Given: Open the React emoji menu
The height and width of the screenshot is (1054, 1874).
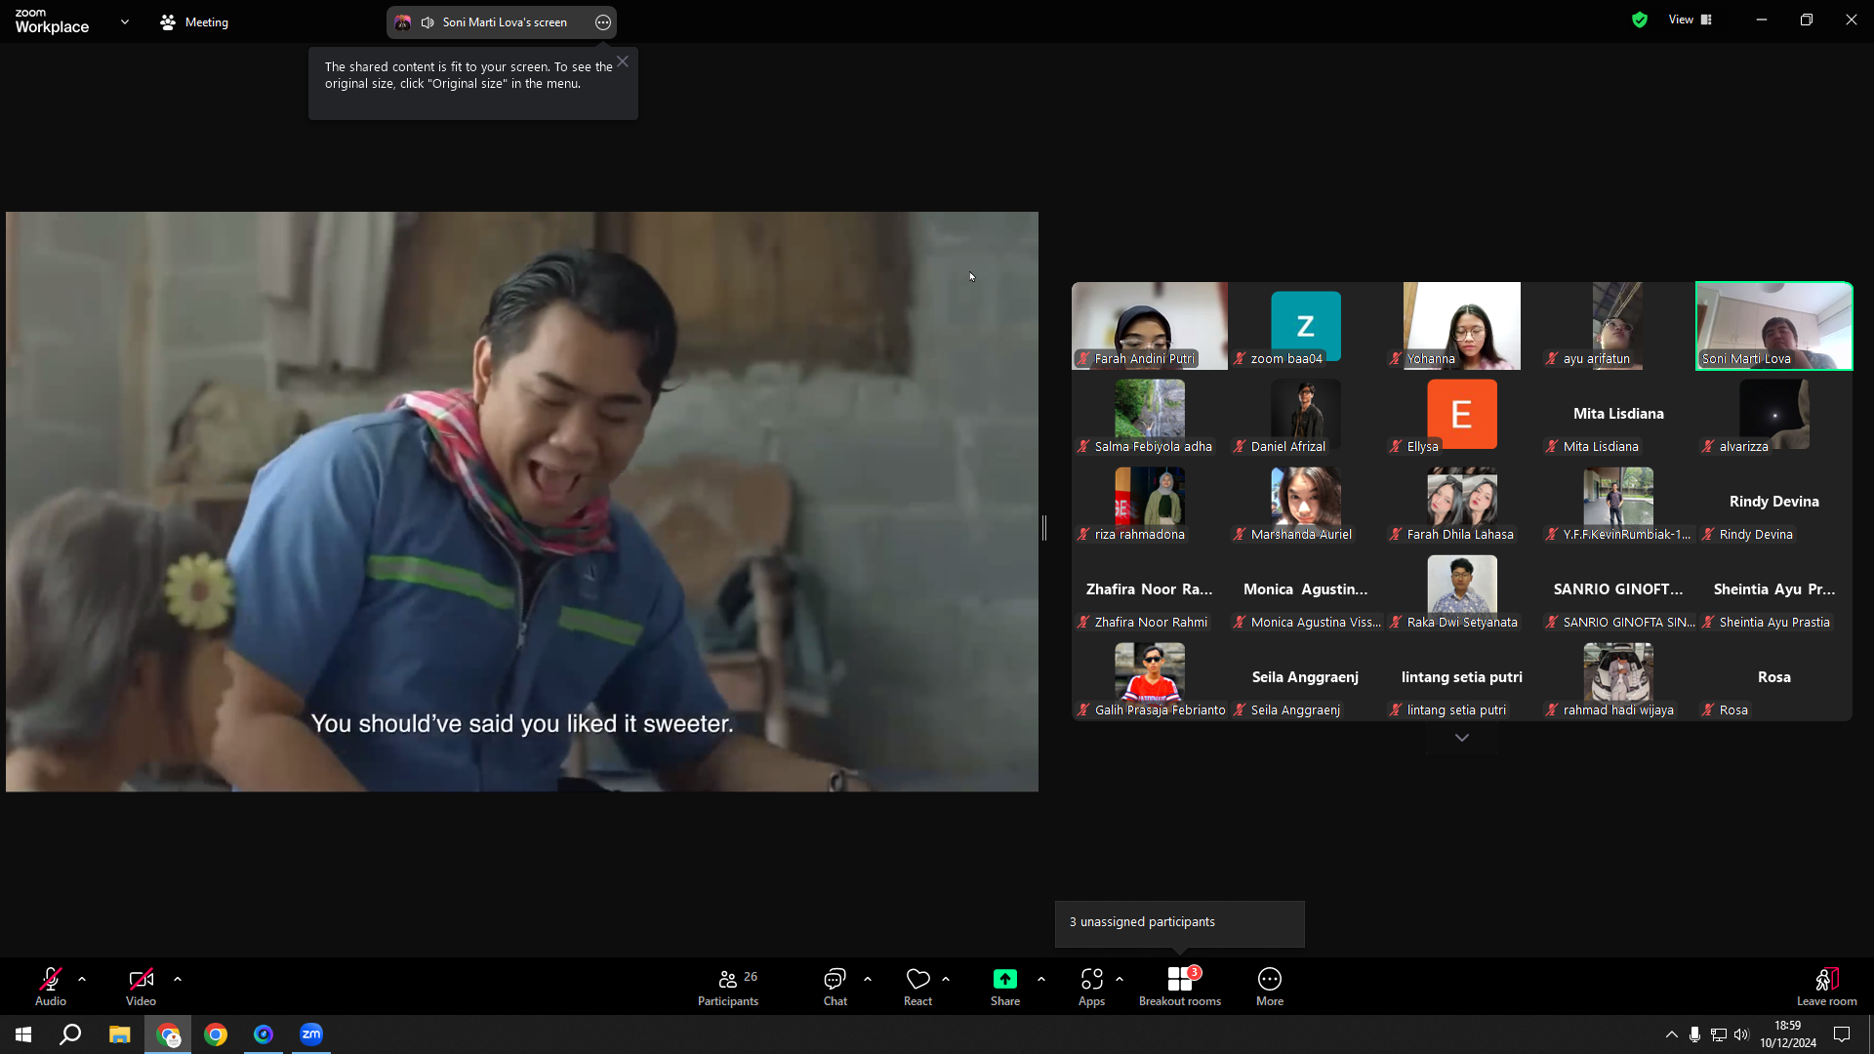Looking at the screenshot, I should (x=917, y=986).
